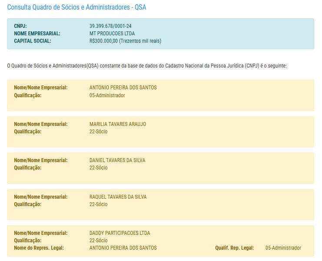
Task: Click '22-Sócio' under MARILIA TAVARES ARAUJO
Action: click(x=98, y=132)
